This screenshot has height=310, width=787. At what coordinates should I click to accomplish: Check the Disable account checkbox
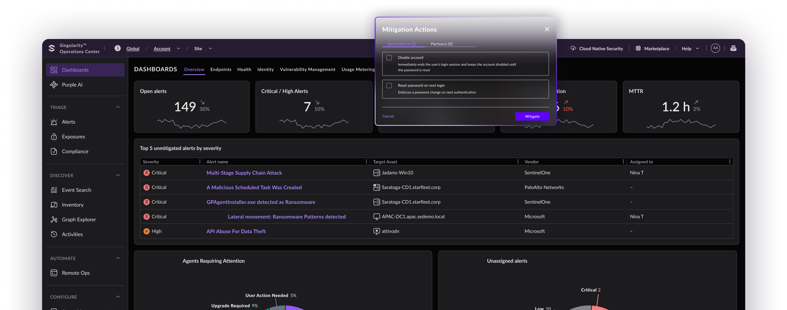coord(389,58)
